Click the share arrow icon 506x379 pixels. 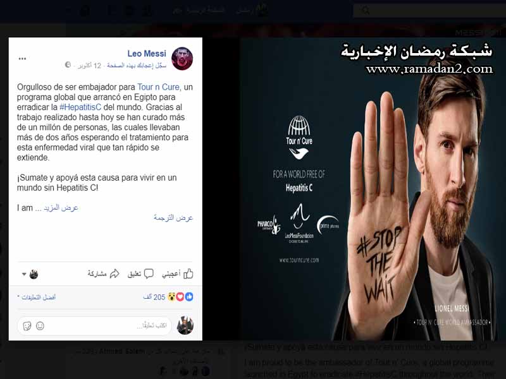114,274
